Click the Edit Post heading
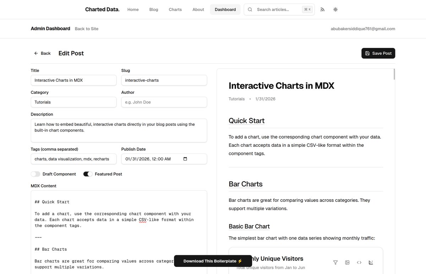Viewport: 426px width, 274px height. 71,53
